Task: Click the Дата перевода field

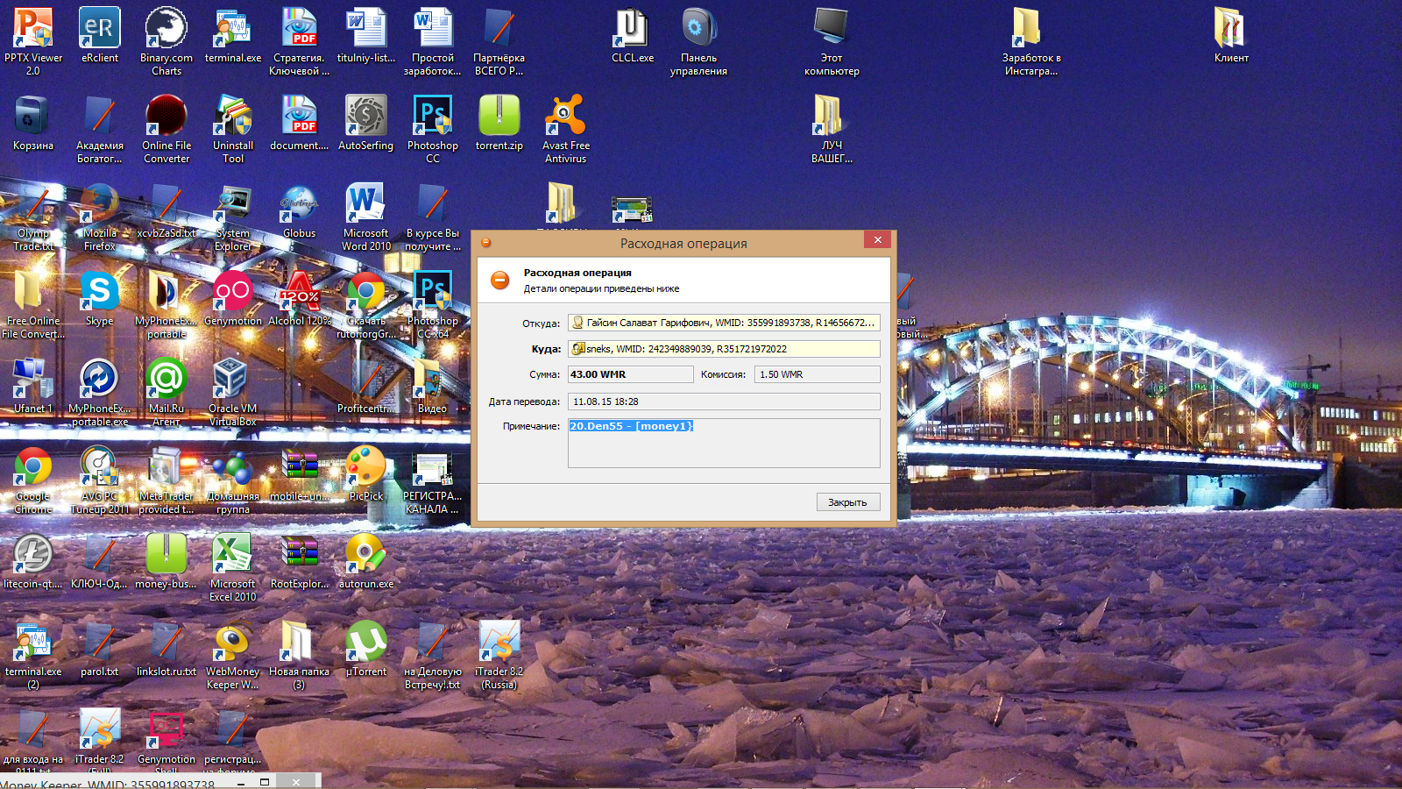Action: [x=724, y=402]
